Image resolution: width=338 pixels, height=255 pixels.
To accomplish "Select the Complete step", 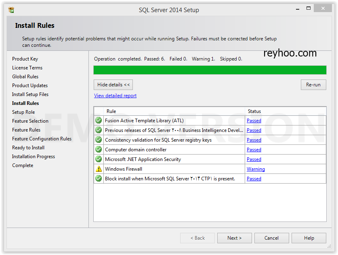I will [x=23, y=165].
